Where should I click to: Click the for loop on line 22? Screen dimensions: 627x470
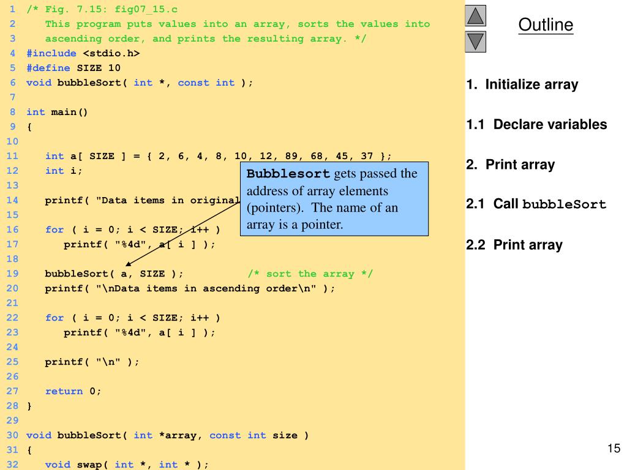[133, 318]
